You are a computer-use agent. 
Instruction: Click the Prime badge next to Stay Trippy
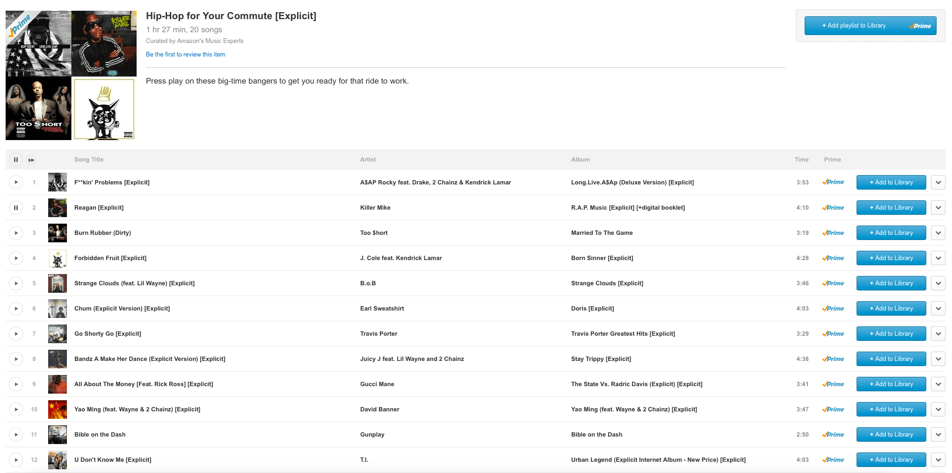click(833, 359)
